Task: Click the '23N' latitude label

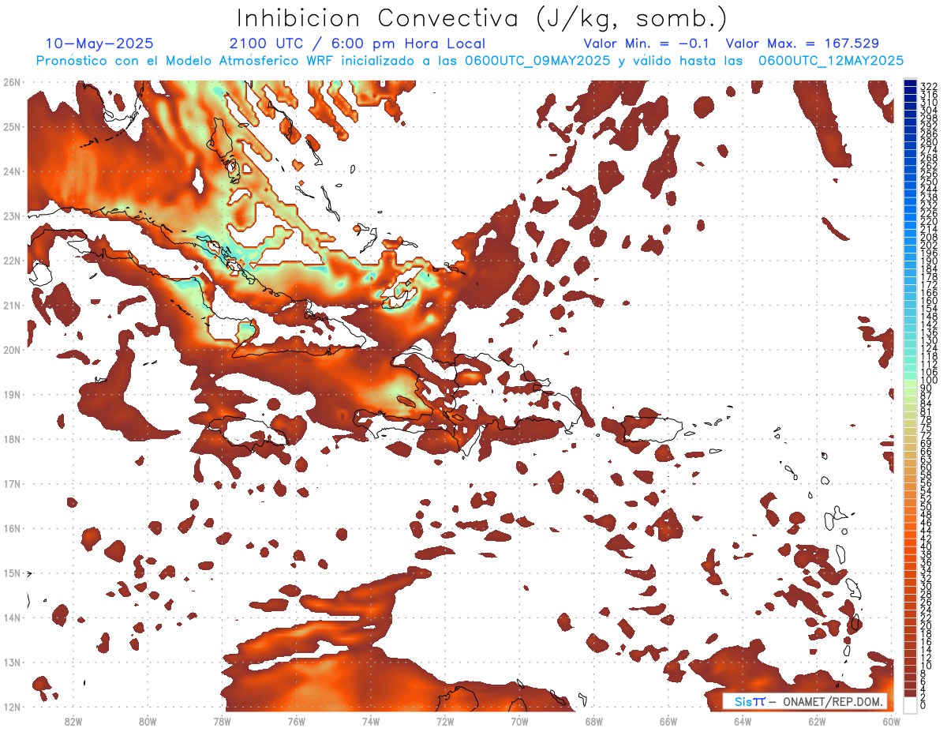Action: (12, 216)
